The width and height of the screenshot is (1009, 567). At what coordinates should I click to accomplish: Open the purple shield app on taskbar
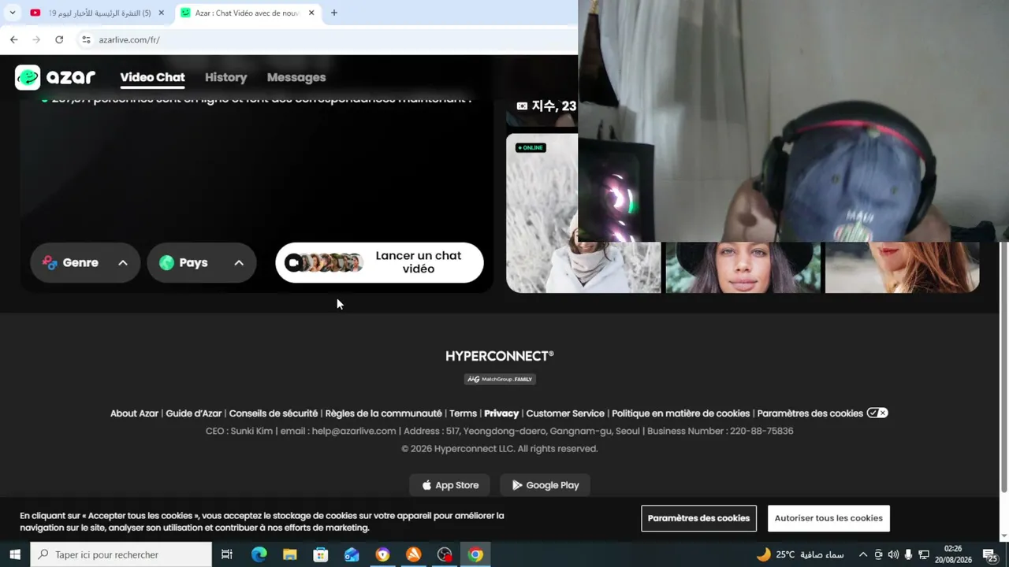(x=382, y=554)
